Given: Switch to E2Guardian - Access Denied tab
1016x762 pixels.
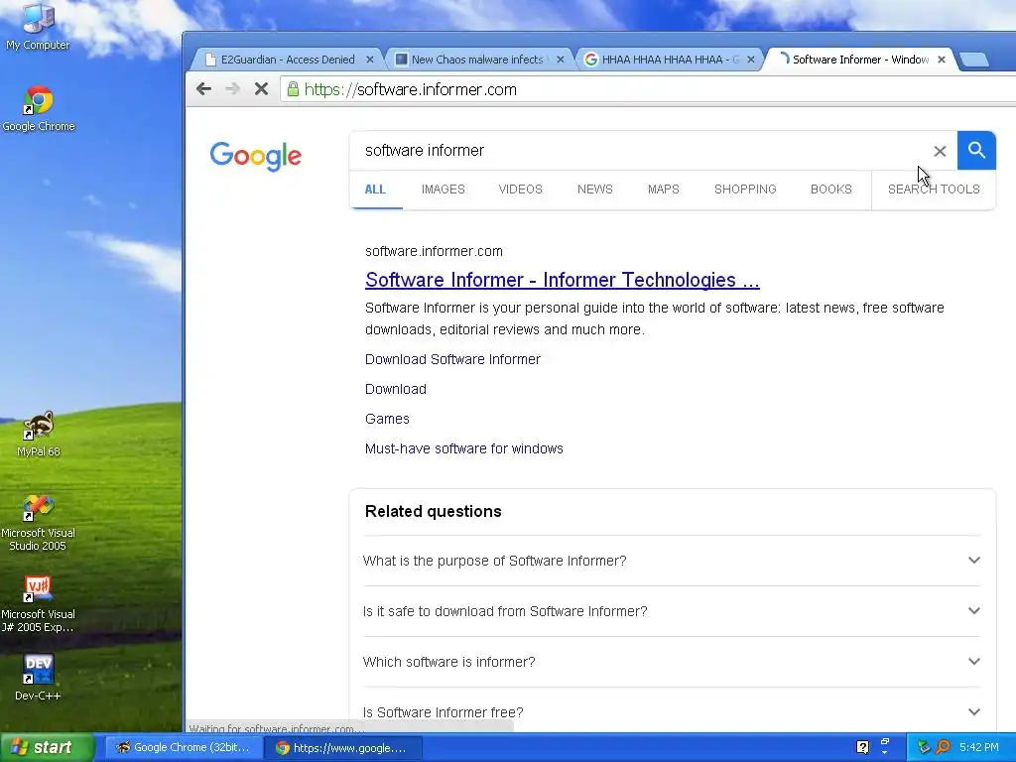Looking at the screenshot, I should (x=287, y=60).
